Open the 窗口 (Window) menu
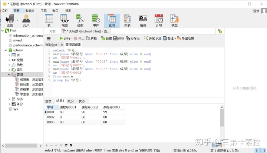The height and width of the screenshot is (153, 267). pos(55,11)
